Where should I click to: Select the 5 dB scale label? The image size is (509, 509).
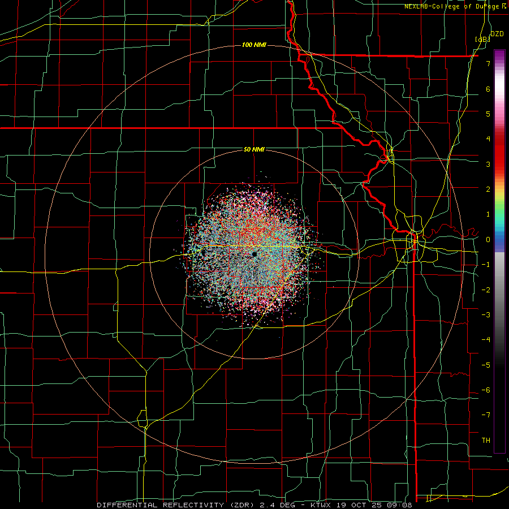pos(488,114)
